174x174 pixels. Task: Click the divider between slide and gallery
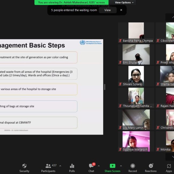pyautogui.click(x=104, y=87)
